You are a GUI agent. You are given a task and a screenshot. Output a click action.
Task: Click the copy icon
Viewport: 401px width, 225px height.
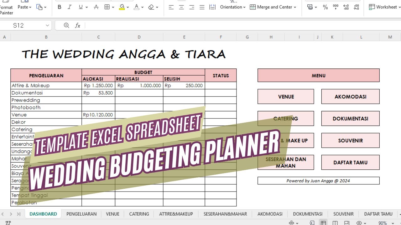pos(39,7)
